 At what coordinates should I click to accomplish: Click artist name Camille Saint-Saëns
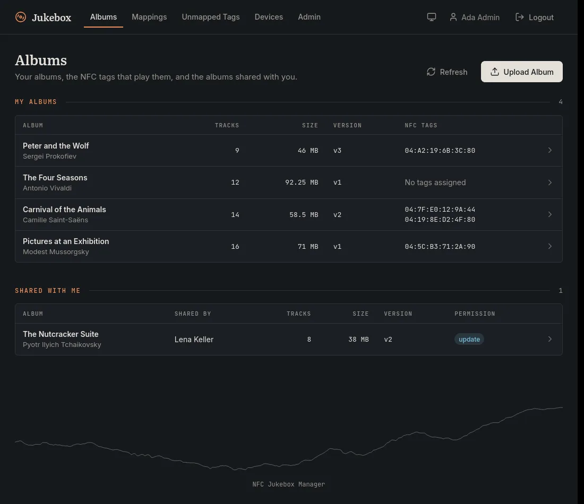pos(56,220)
